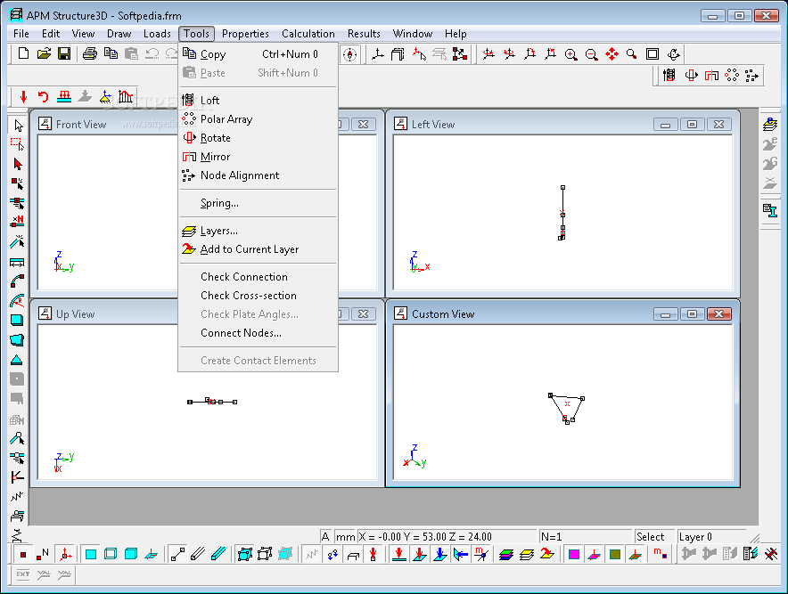788x594 pixels.
Task: Select the red rectangle selection tool
Action: point(18,144)
